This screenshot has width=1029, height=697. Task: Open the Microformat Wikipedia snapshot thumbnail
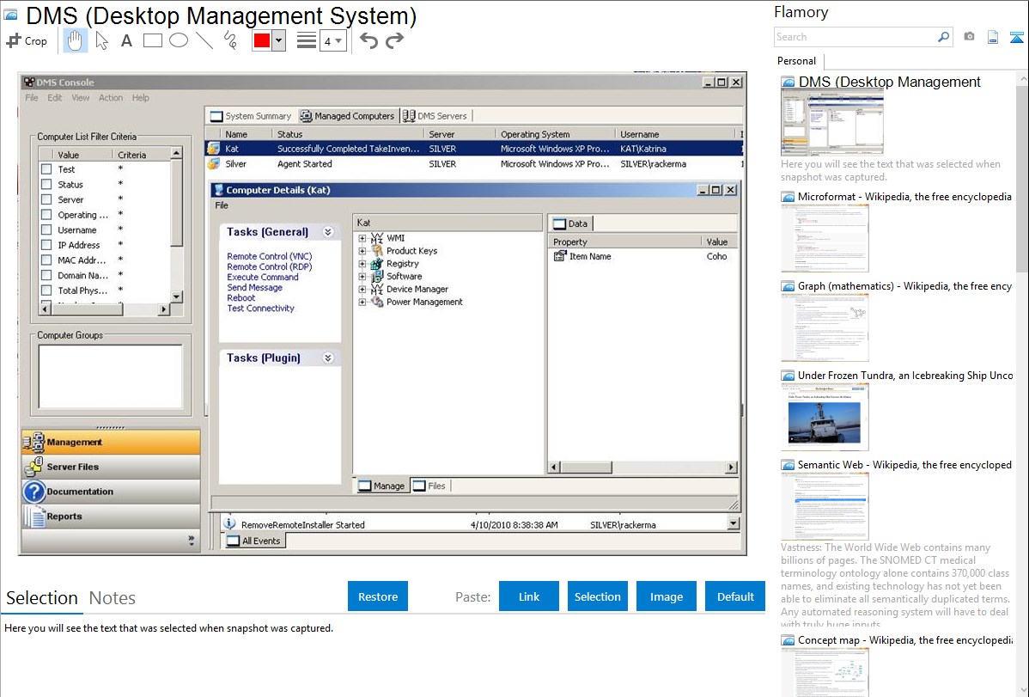[x=825, y=238]
